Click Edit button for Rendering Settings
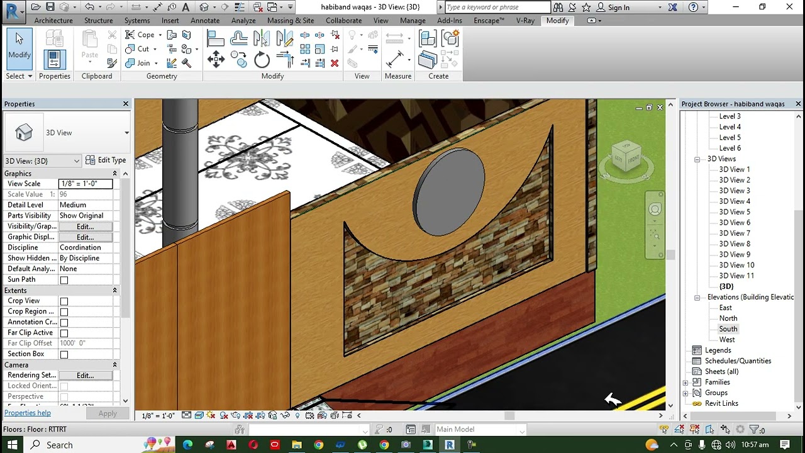805x453 pixels. point(85,376)
